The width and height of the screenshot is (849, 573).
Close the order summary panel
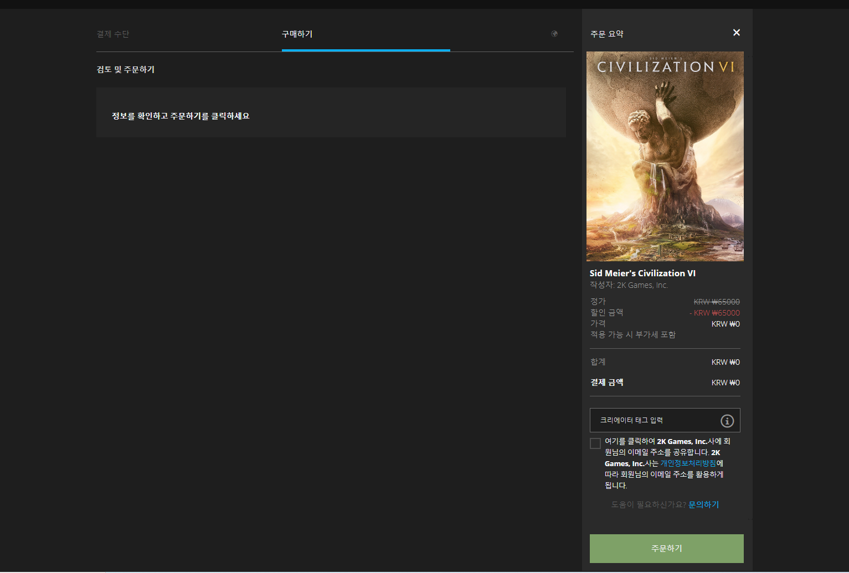pyautogui.click(x=736, y=33)
